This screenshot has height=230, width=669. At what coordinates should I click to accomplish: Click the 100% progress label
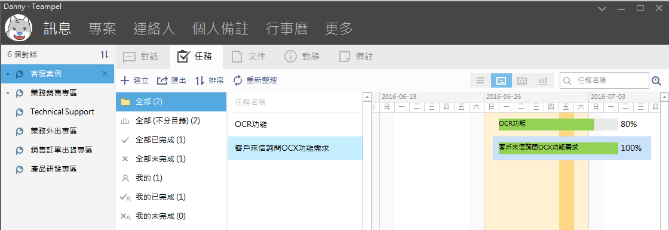click(631, 148)
